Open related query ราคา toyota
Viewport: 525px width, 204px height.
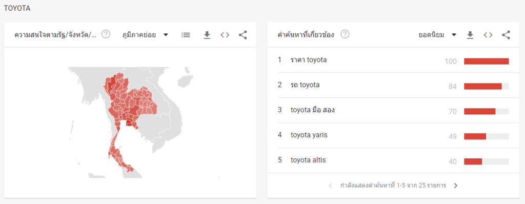[x=309, y=60]
